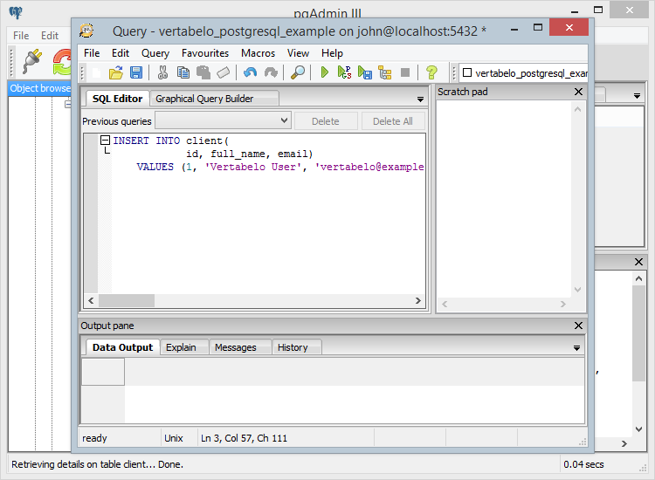
Task: Click the Execute to file icon
Action: pyautogui.click(x=365, y=72)
